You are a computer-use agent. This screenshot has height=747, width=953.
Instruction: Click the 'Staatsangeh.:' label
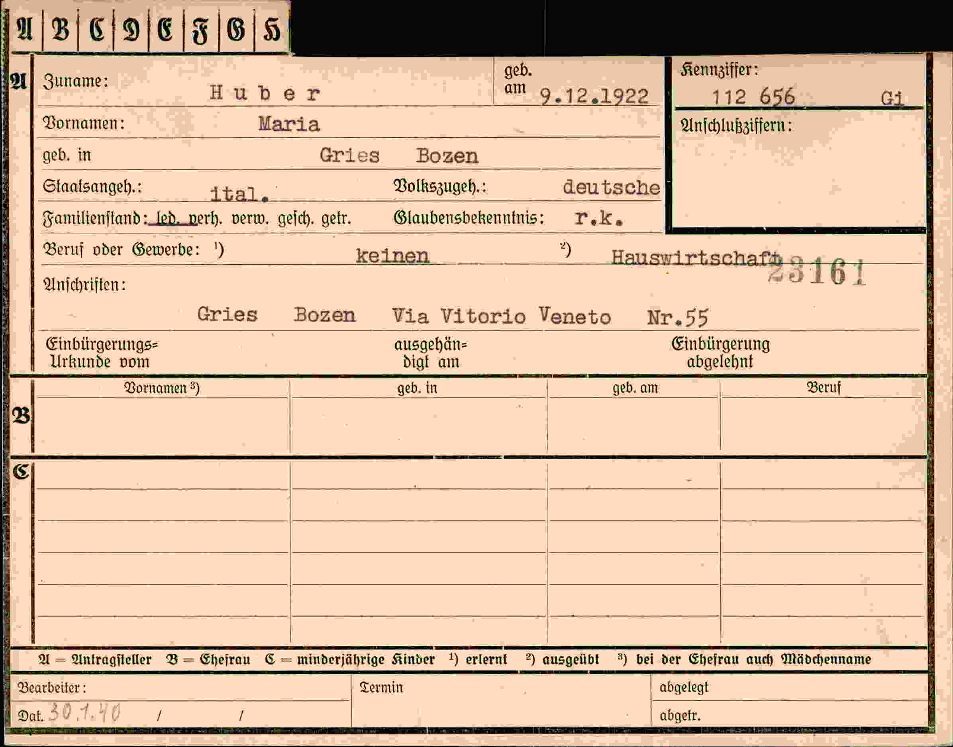coord(92,187)
